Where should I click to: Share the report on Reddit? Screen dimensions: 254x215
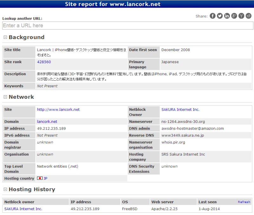tap(249, 16)
